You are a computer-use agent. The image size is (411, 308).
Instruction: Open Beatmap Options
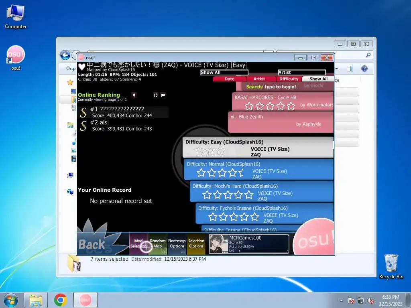click(x=177, y=243)
